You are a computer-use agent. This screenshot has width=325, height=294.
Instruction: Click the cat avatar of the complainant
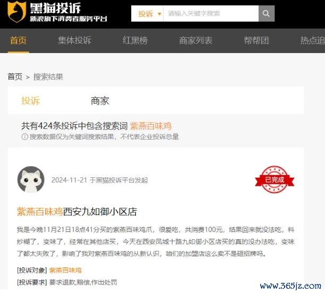pyautogui.click(x=31, y=179)
